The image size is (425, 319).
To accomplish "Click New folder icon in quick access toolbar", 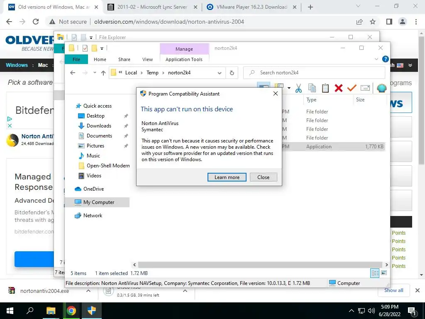I will [x=94, y=48].
